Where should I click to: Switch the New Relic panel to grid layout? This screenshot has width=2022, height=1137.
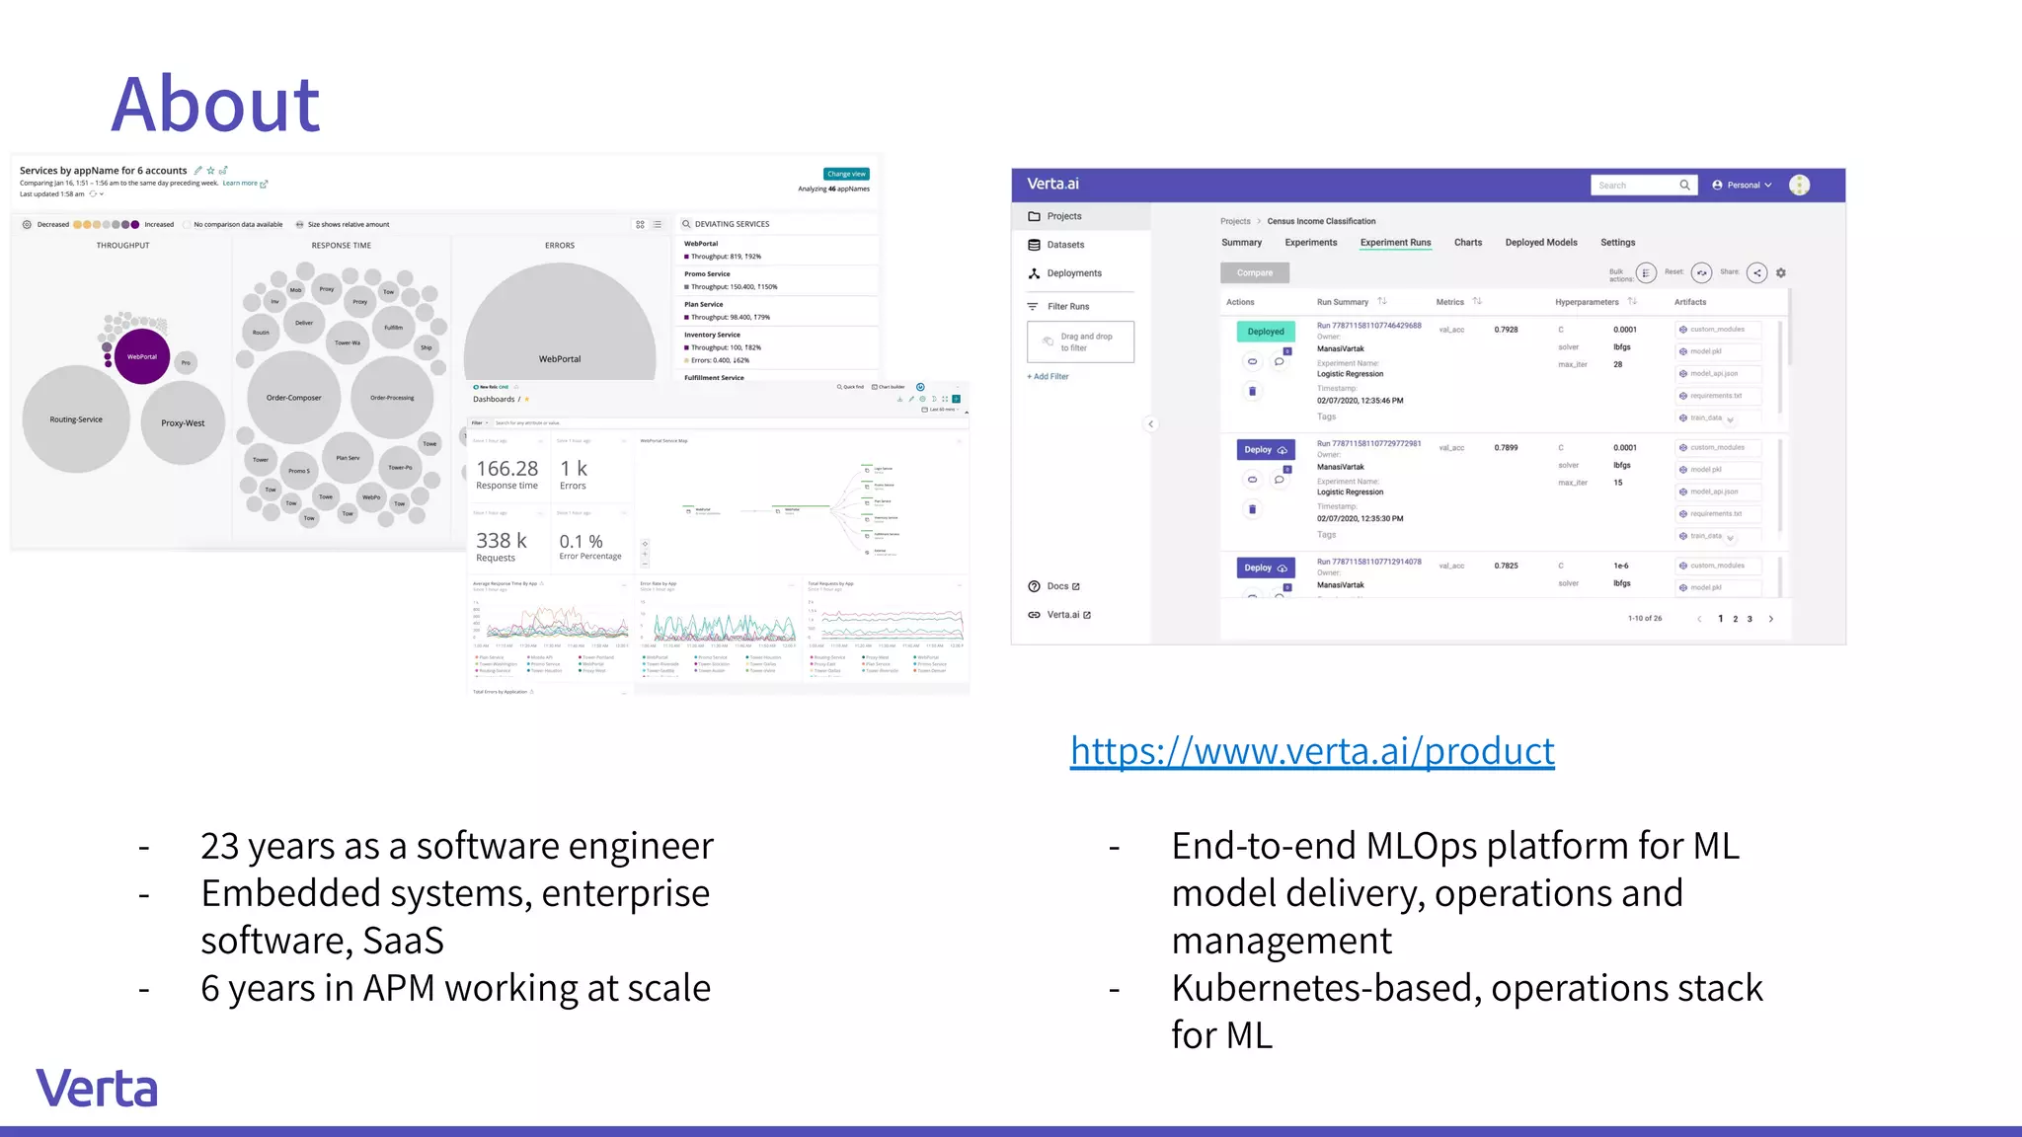(640, 225)
